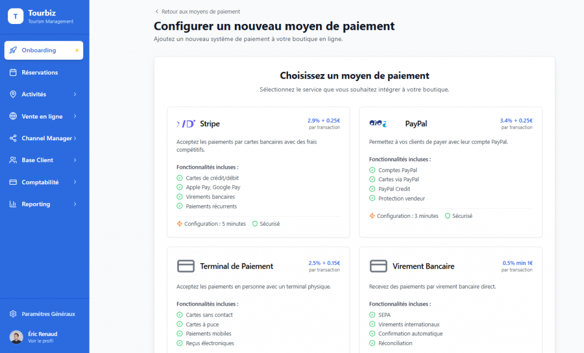
Task: Click the PayPal logo icon
Action: pos(378,124)
